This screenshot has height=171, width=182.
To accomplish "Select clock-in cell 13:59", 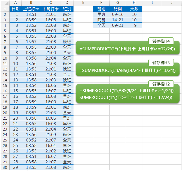I will (x=31, y=107).
